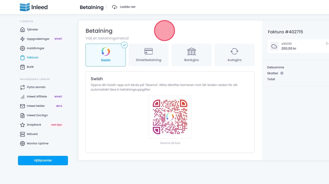Image resolution: width=329 pixels, height=184 pixels.
Task: Open Tjänster via the house icon
Action: [x=22, y=29]
